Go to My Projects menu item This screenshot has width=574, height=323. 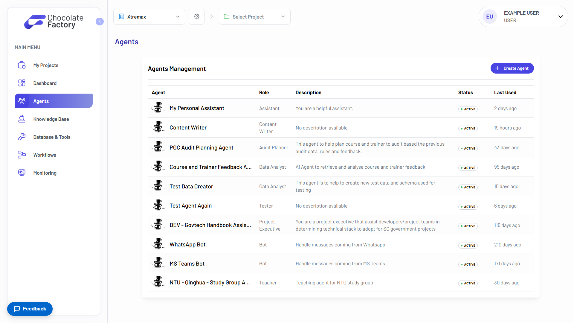point(54,65)
